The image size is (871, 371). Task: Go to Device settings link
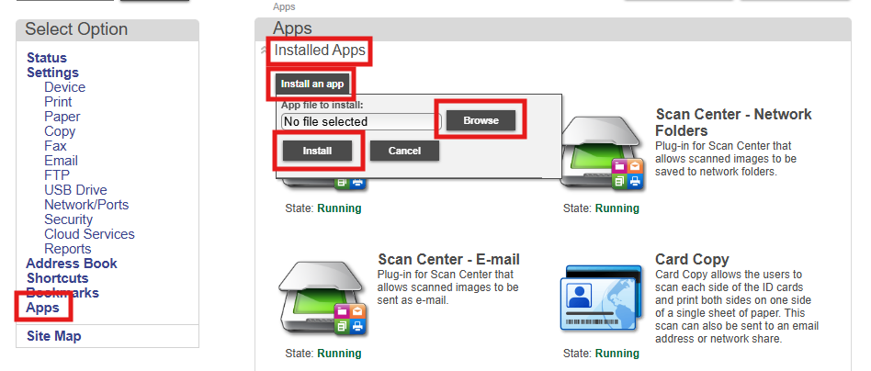pyautogui.click(x=64, y=87)
